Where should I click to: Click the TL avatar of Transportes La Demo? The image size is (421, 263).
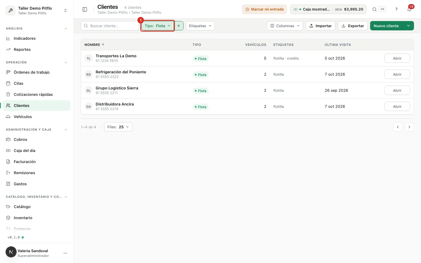[89, 58]
